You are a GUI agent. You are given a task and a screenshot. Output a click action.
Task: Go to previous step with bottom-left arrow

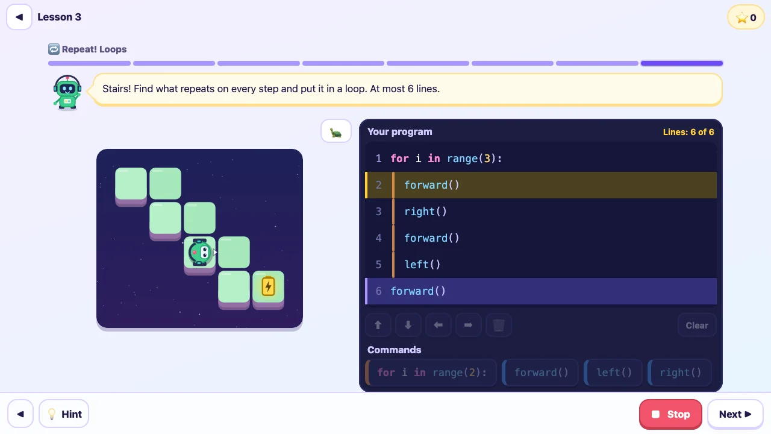[x=20, y=414]
